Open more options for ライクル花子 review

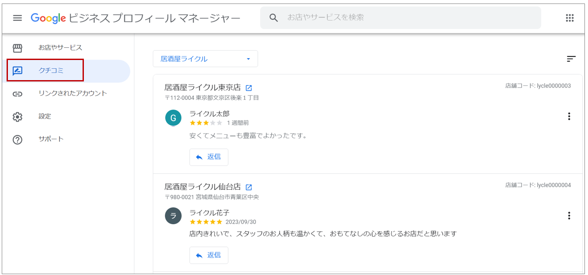(569, 215)
